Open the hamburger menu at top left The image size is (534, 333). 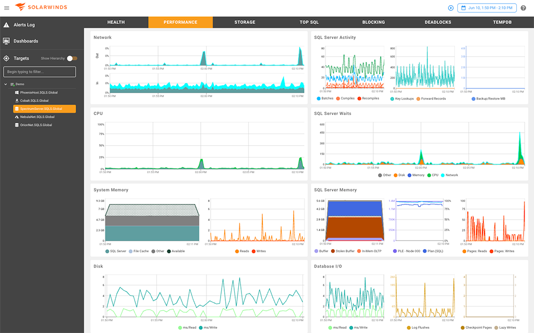click(x=7, y=7)
